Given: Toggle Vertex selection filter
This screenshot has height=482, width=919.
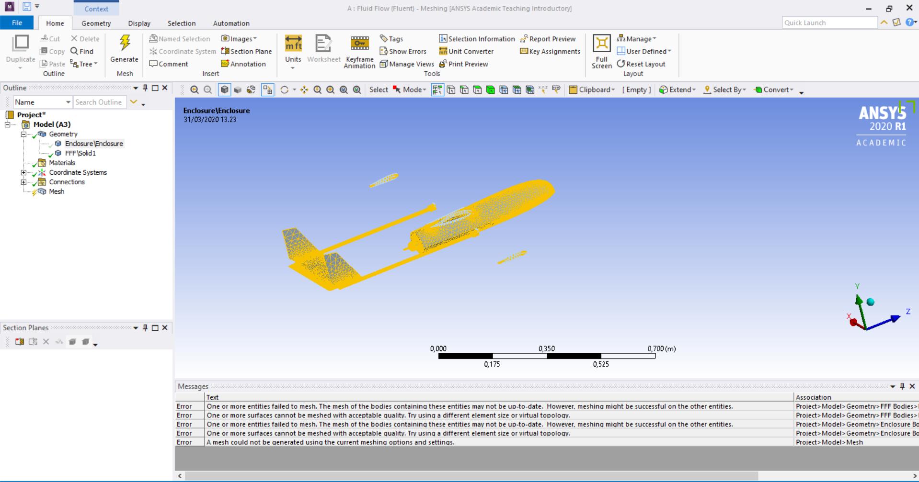Looking at the screenshot, I should 451,90.
